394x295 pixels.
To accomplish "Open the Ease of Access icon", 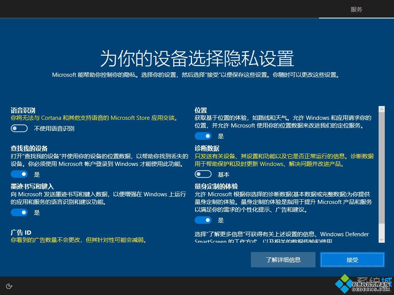I will [x=9, y=286].
